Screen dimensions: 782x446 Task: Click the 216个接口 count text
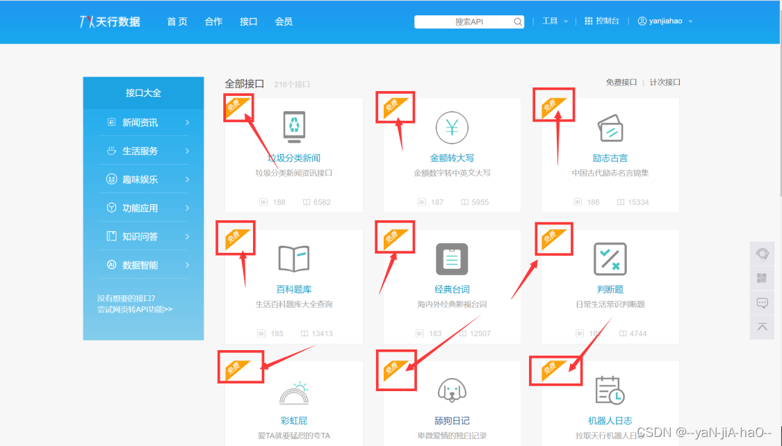coord(292,84)
